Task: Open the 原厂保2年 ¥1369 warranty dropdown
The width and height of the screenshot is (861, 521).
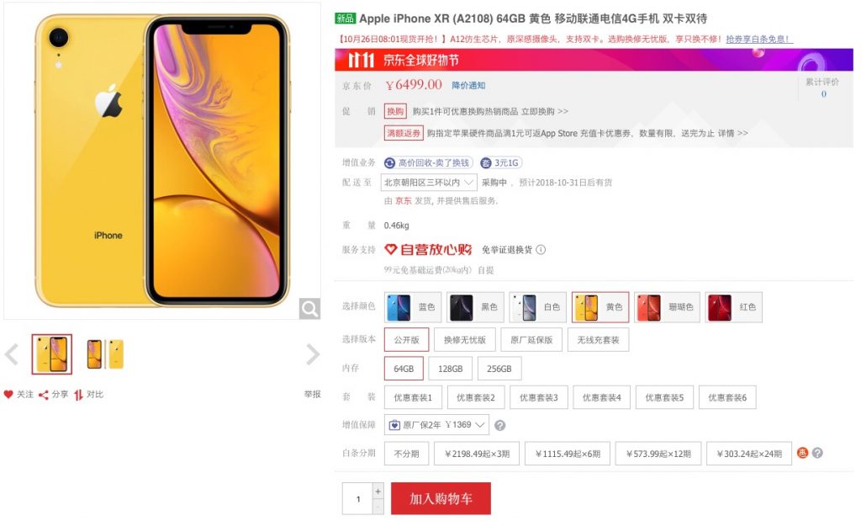Action: click(436, 425)
